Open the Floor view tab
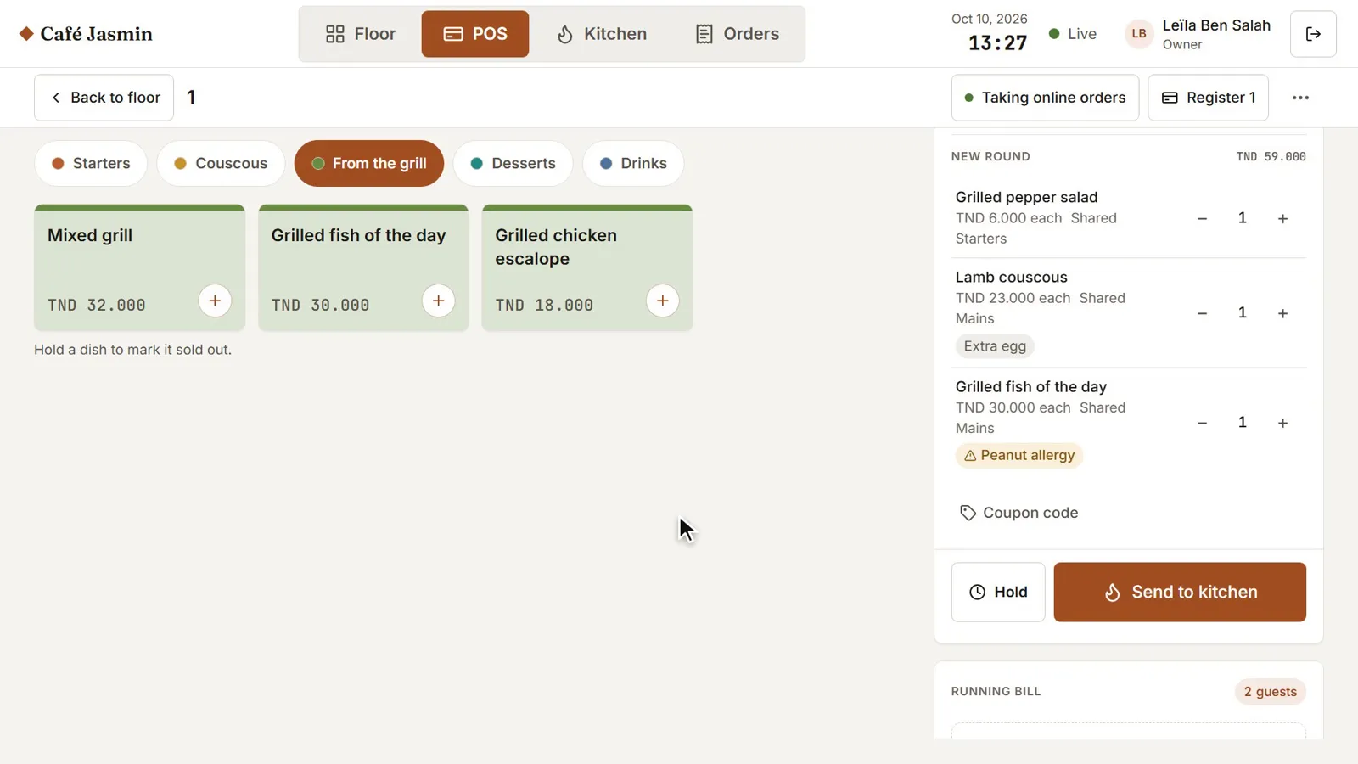Image resolution: width=1358 pixels, height=764 pixels. coord(361,34)
